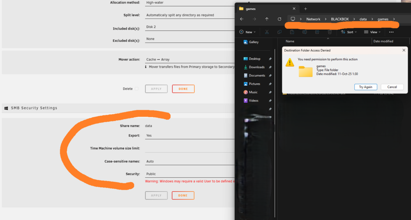Screen dimensions: 411x220
Task: Close the Access Denied dialog with X
Action: tap(404, 50)
